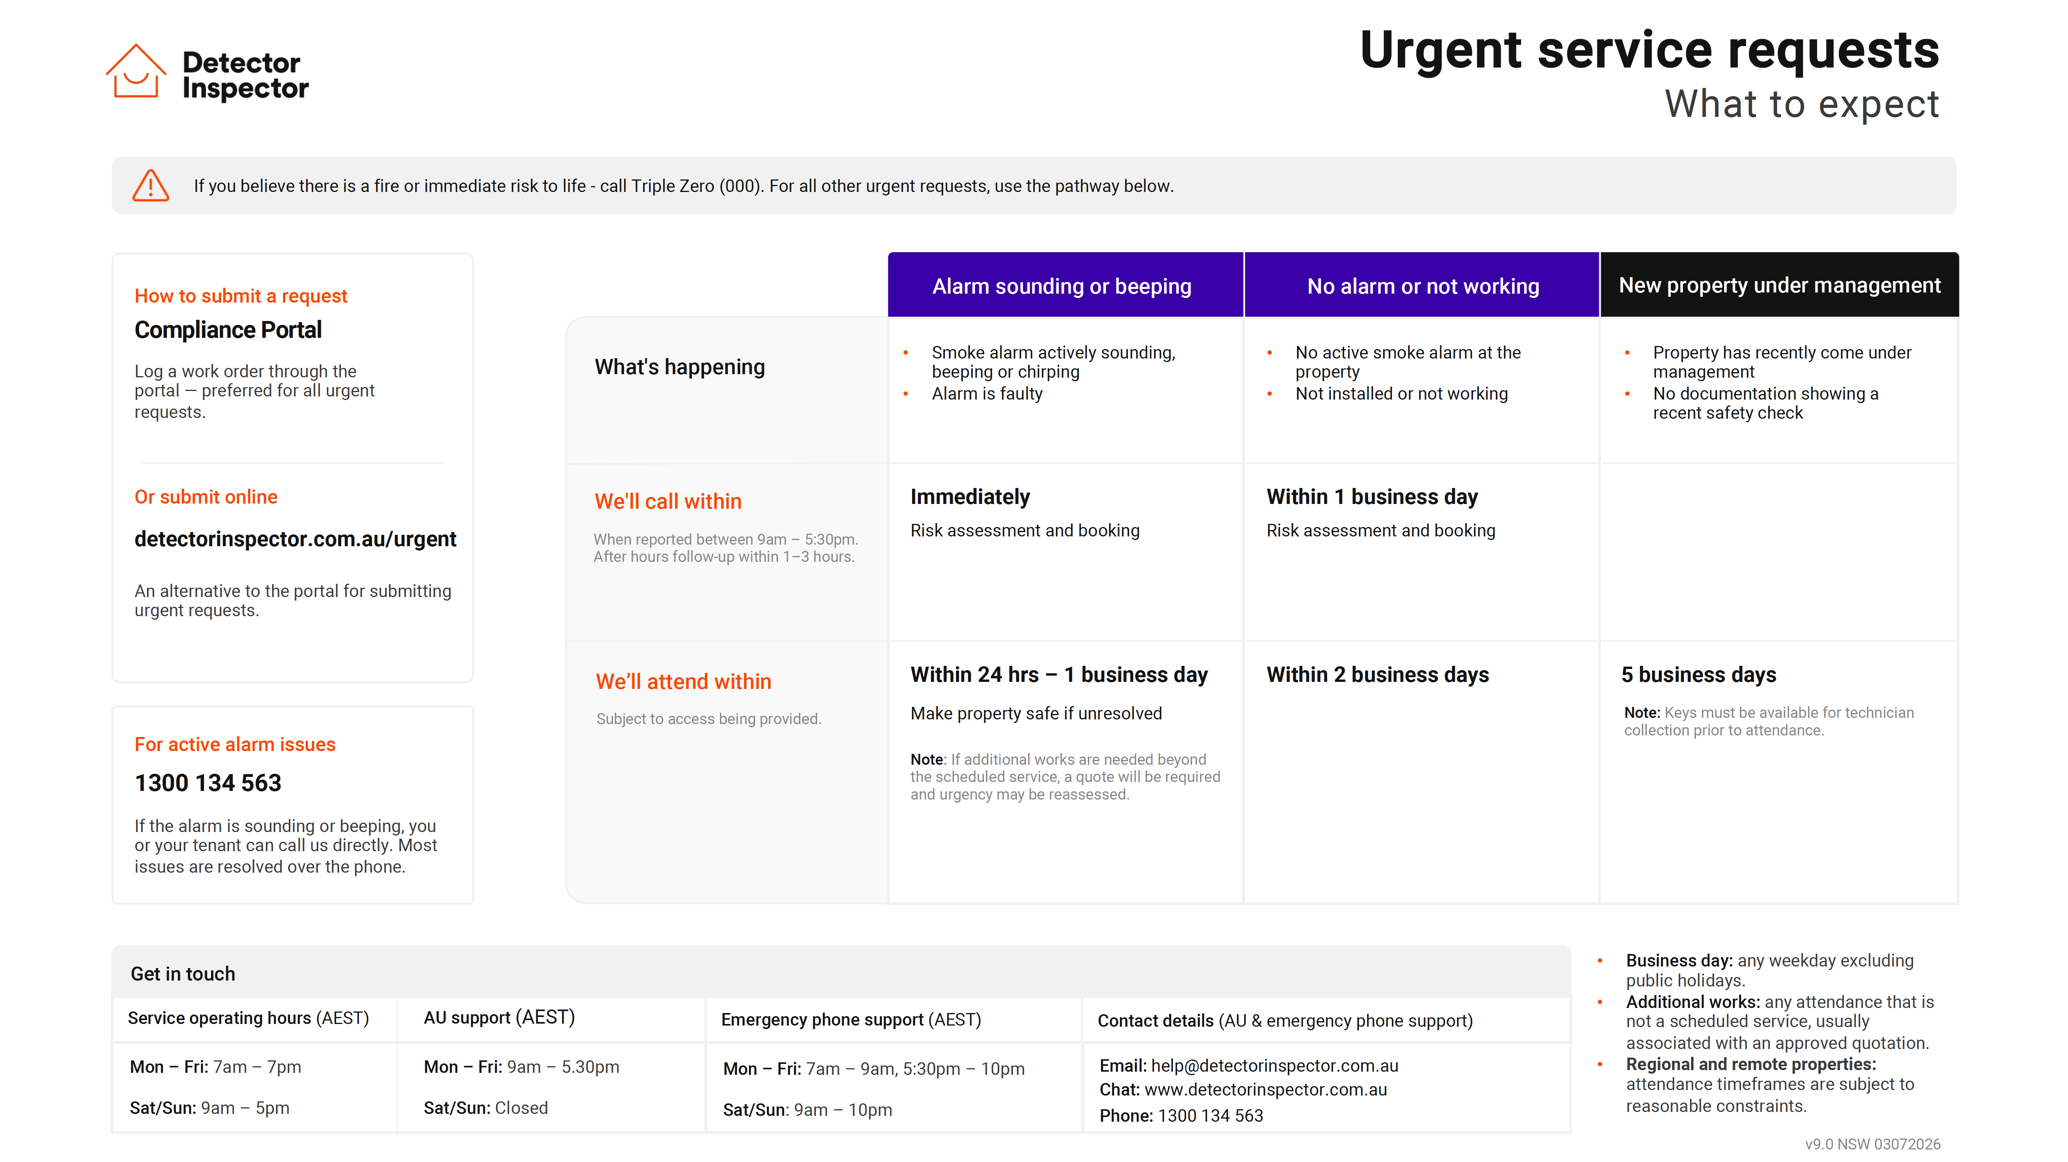Click the Within 2 business days cell
The width and height of the screenshot is (2068, 1162).
[x=1378, y=674]
